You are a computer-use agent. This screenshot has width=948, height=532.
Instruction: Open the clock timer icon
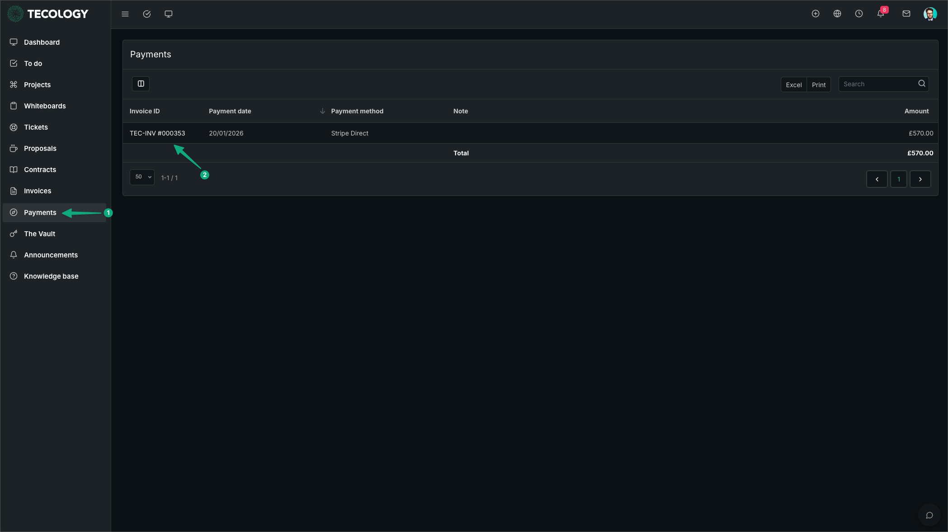point(859,14)
